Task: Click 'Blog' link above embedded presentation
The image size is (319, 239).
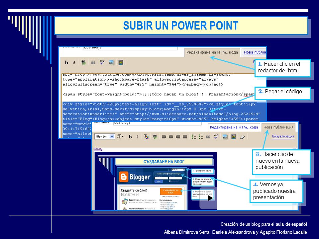Action: pyautogui.click(x=98, y=149)
